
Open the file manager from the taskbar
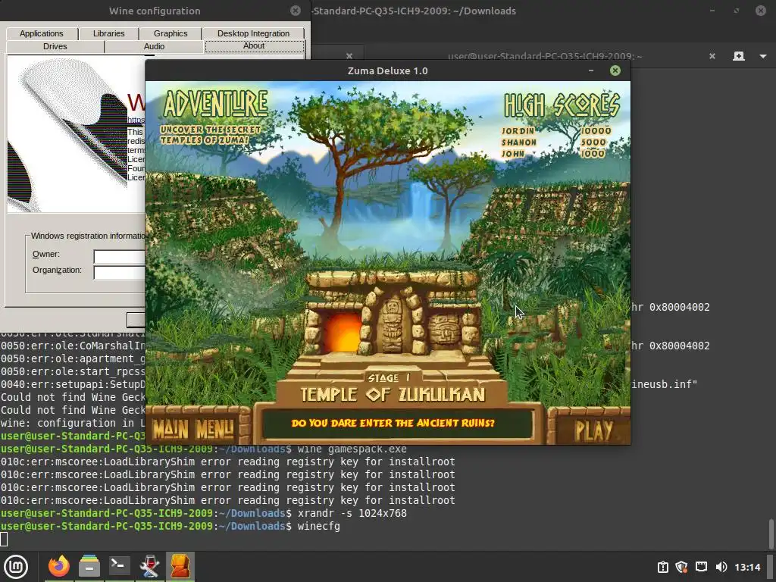click(x=89, y=567)
